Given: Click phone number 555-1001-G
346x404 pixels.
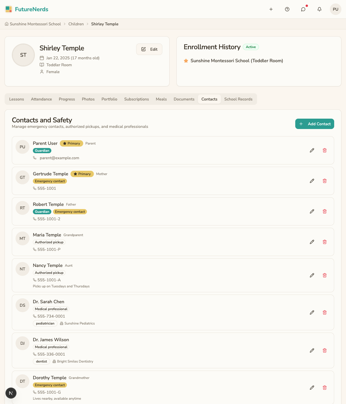Looking at the screenshot, I should pos(49,392).
